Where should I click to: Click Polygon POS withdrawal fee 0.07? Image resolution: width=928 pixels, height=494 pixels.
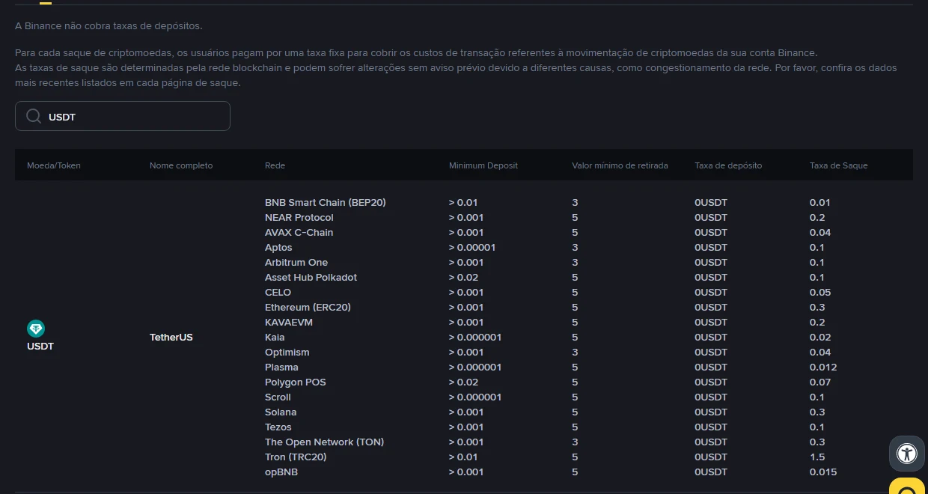click(x=820, y=382)
